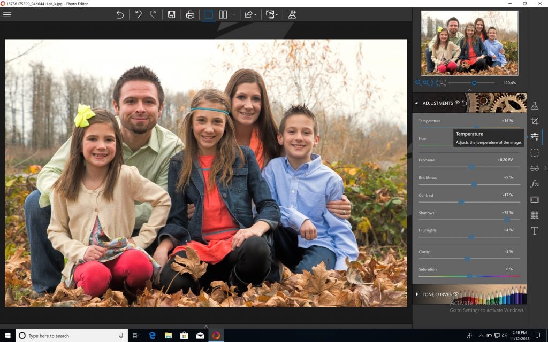Click the Contrast value -17 %

click(x=508, y=195)
